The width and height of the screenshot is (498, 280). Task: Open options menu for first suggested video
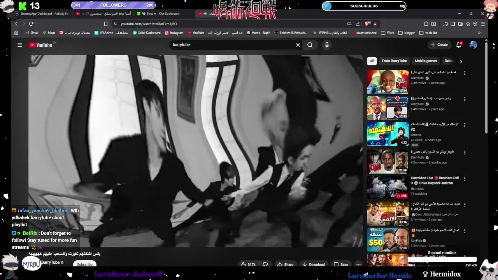465,73
